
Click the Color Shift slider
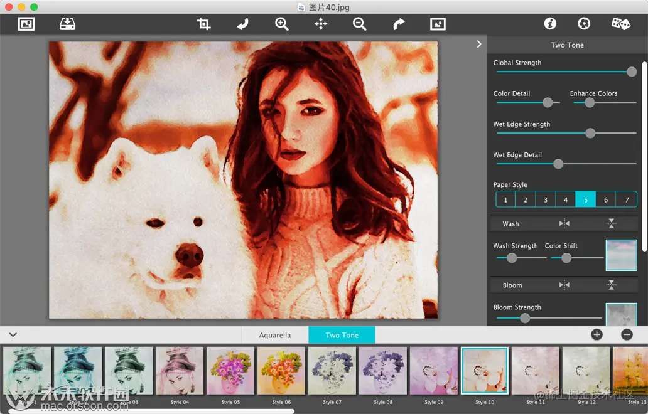[x=577, y=258]
